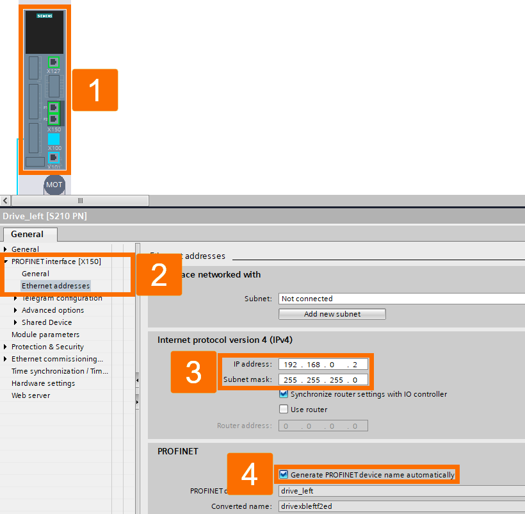Image resolution: width=525 pixels, height=514 pixels.
Task: Expand Telegram configuration node
Action: [15, 298]
